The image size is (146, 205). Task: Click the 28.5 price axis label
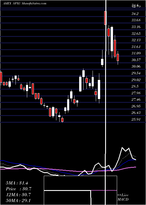pyautogui.click(x=135, y=86)
